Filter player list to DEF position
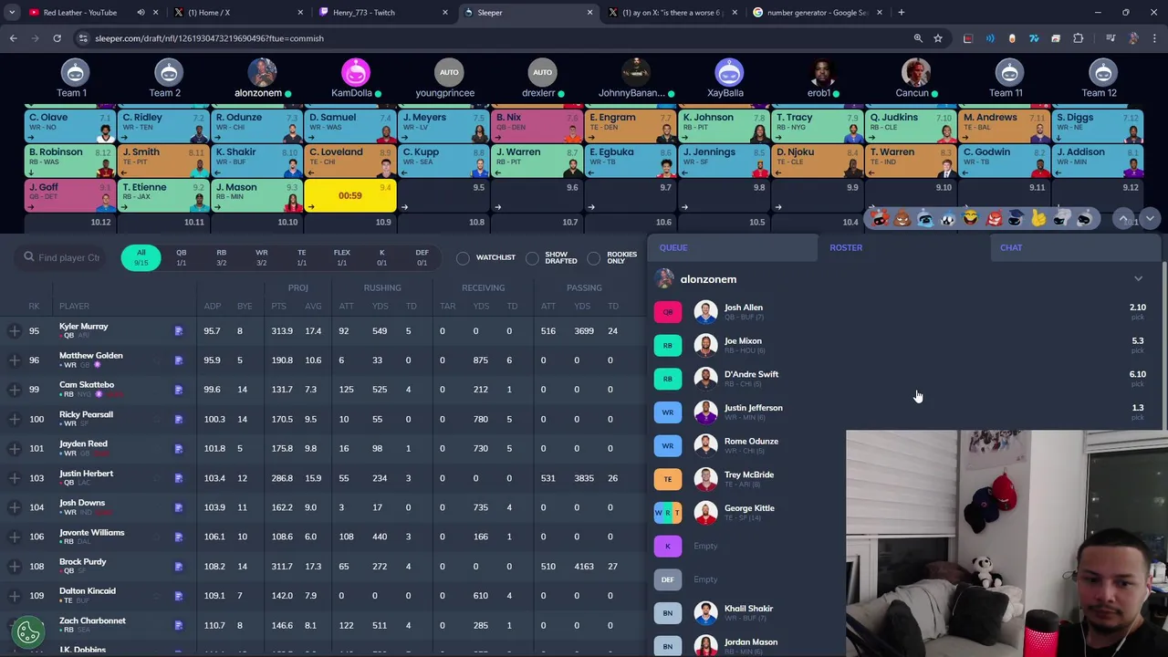The height and width of the screenshot is (657, 1168). tap(422, 257)
